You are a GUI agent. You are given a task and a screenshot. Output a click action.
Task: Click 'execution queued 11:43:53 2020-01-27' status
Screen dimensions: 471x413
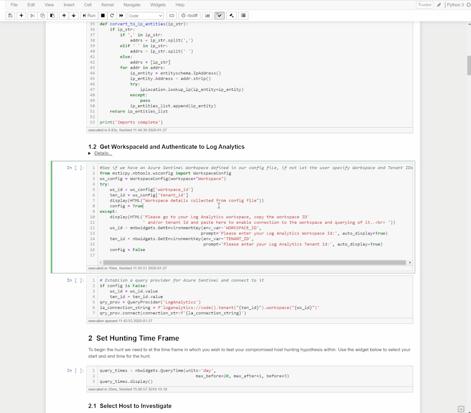tap(120, 321)
